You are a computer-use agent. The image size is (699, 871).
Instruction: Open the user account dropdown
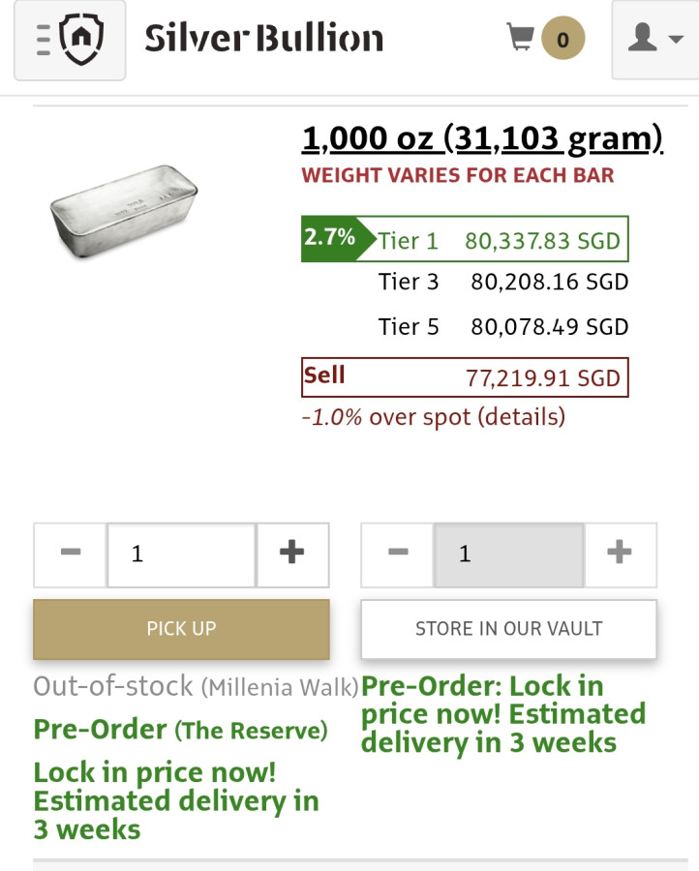click(654, 39)
